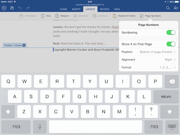This screenshot has height=135, width=180.
Task: Tap the Page Numbers ribbon label
Action: (x=153, y=16)
